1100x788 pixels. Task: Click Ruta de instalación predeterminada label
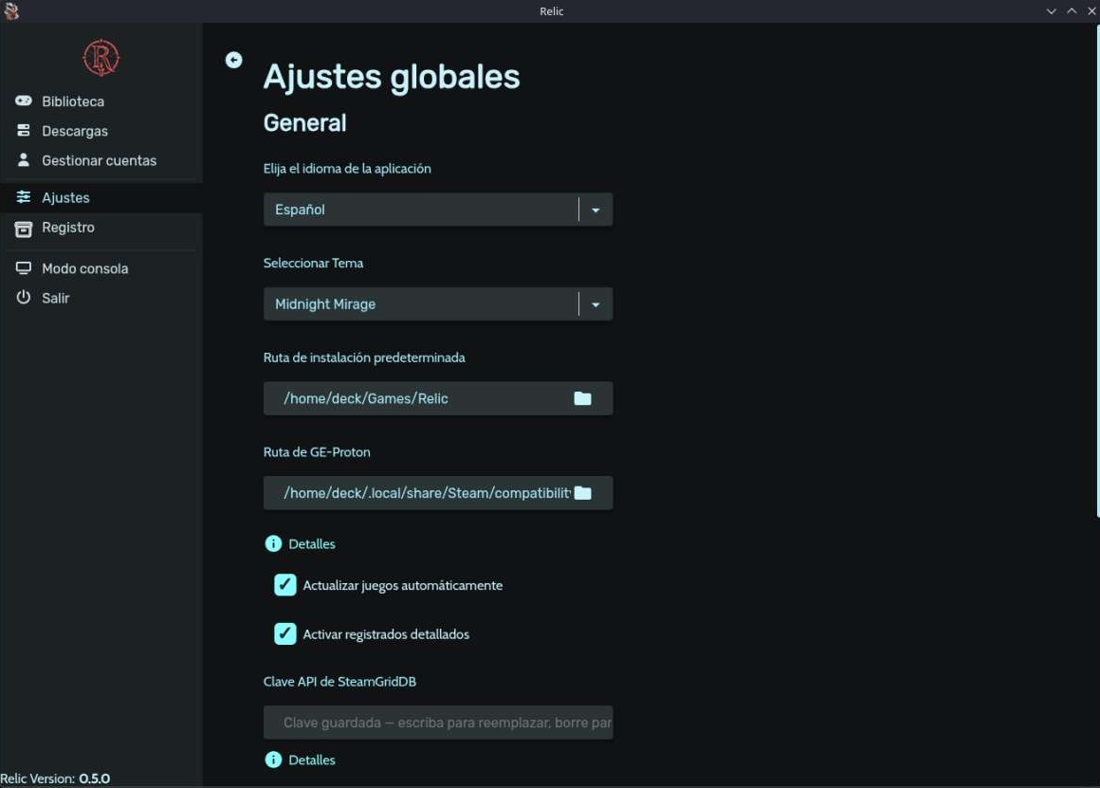coord(364,357)
